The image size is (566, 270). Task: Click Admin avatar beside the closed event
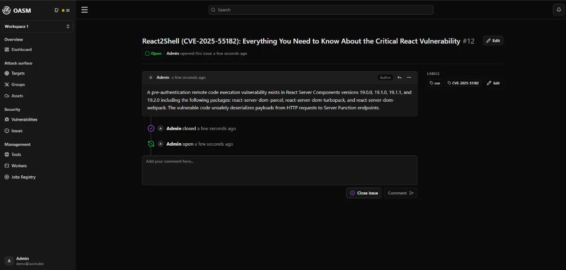coord(160,128)
